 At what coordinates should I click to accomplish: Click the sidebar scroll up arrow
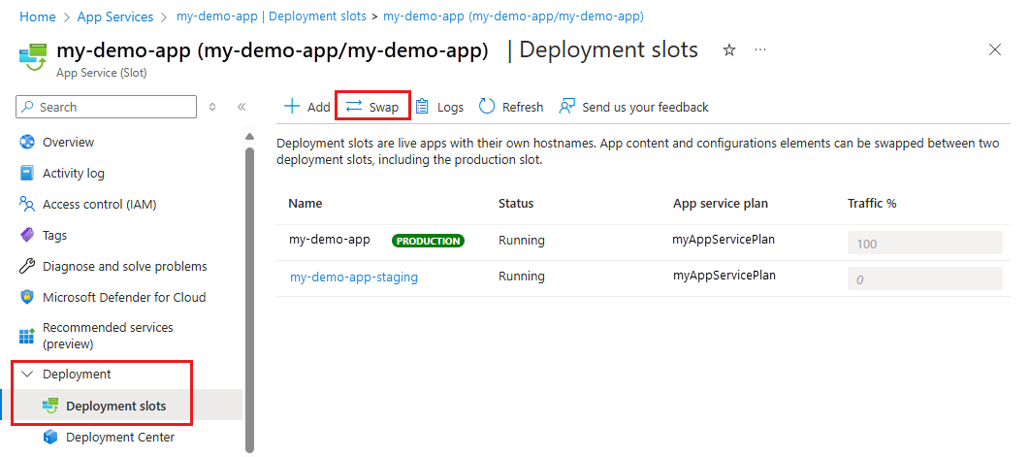pos(249,136)
